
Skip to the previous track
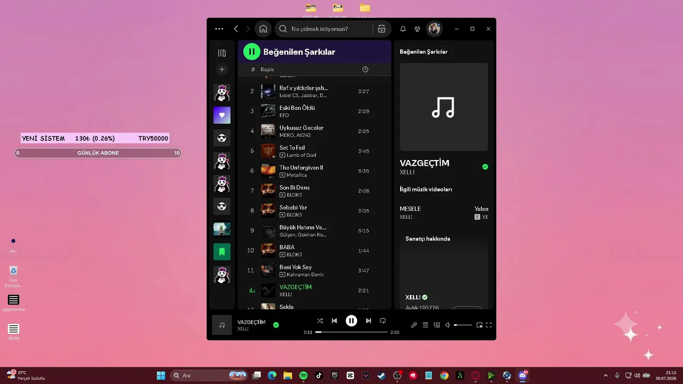[335, 321]
